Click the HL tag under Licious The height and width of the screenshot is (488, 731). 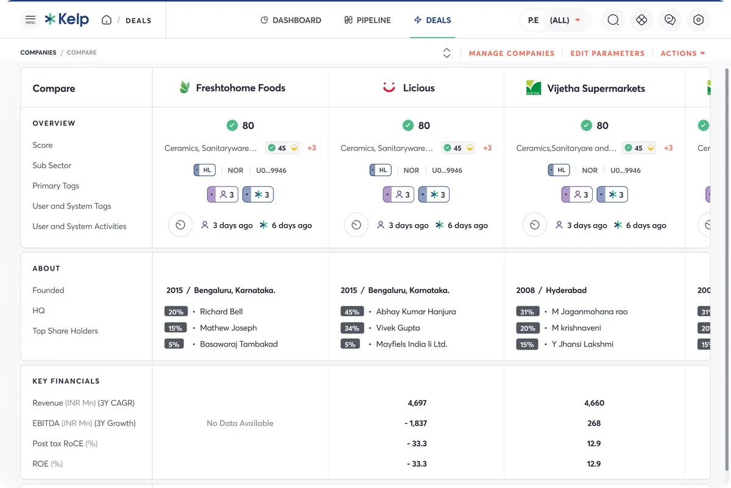tap(381, 170)
